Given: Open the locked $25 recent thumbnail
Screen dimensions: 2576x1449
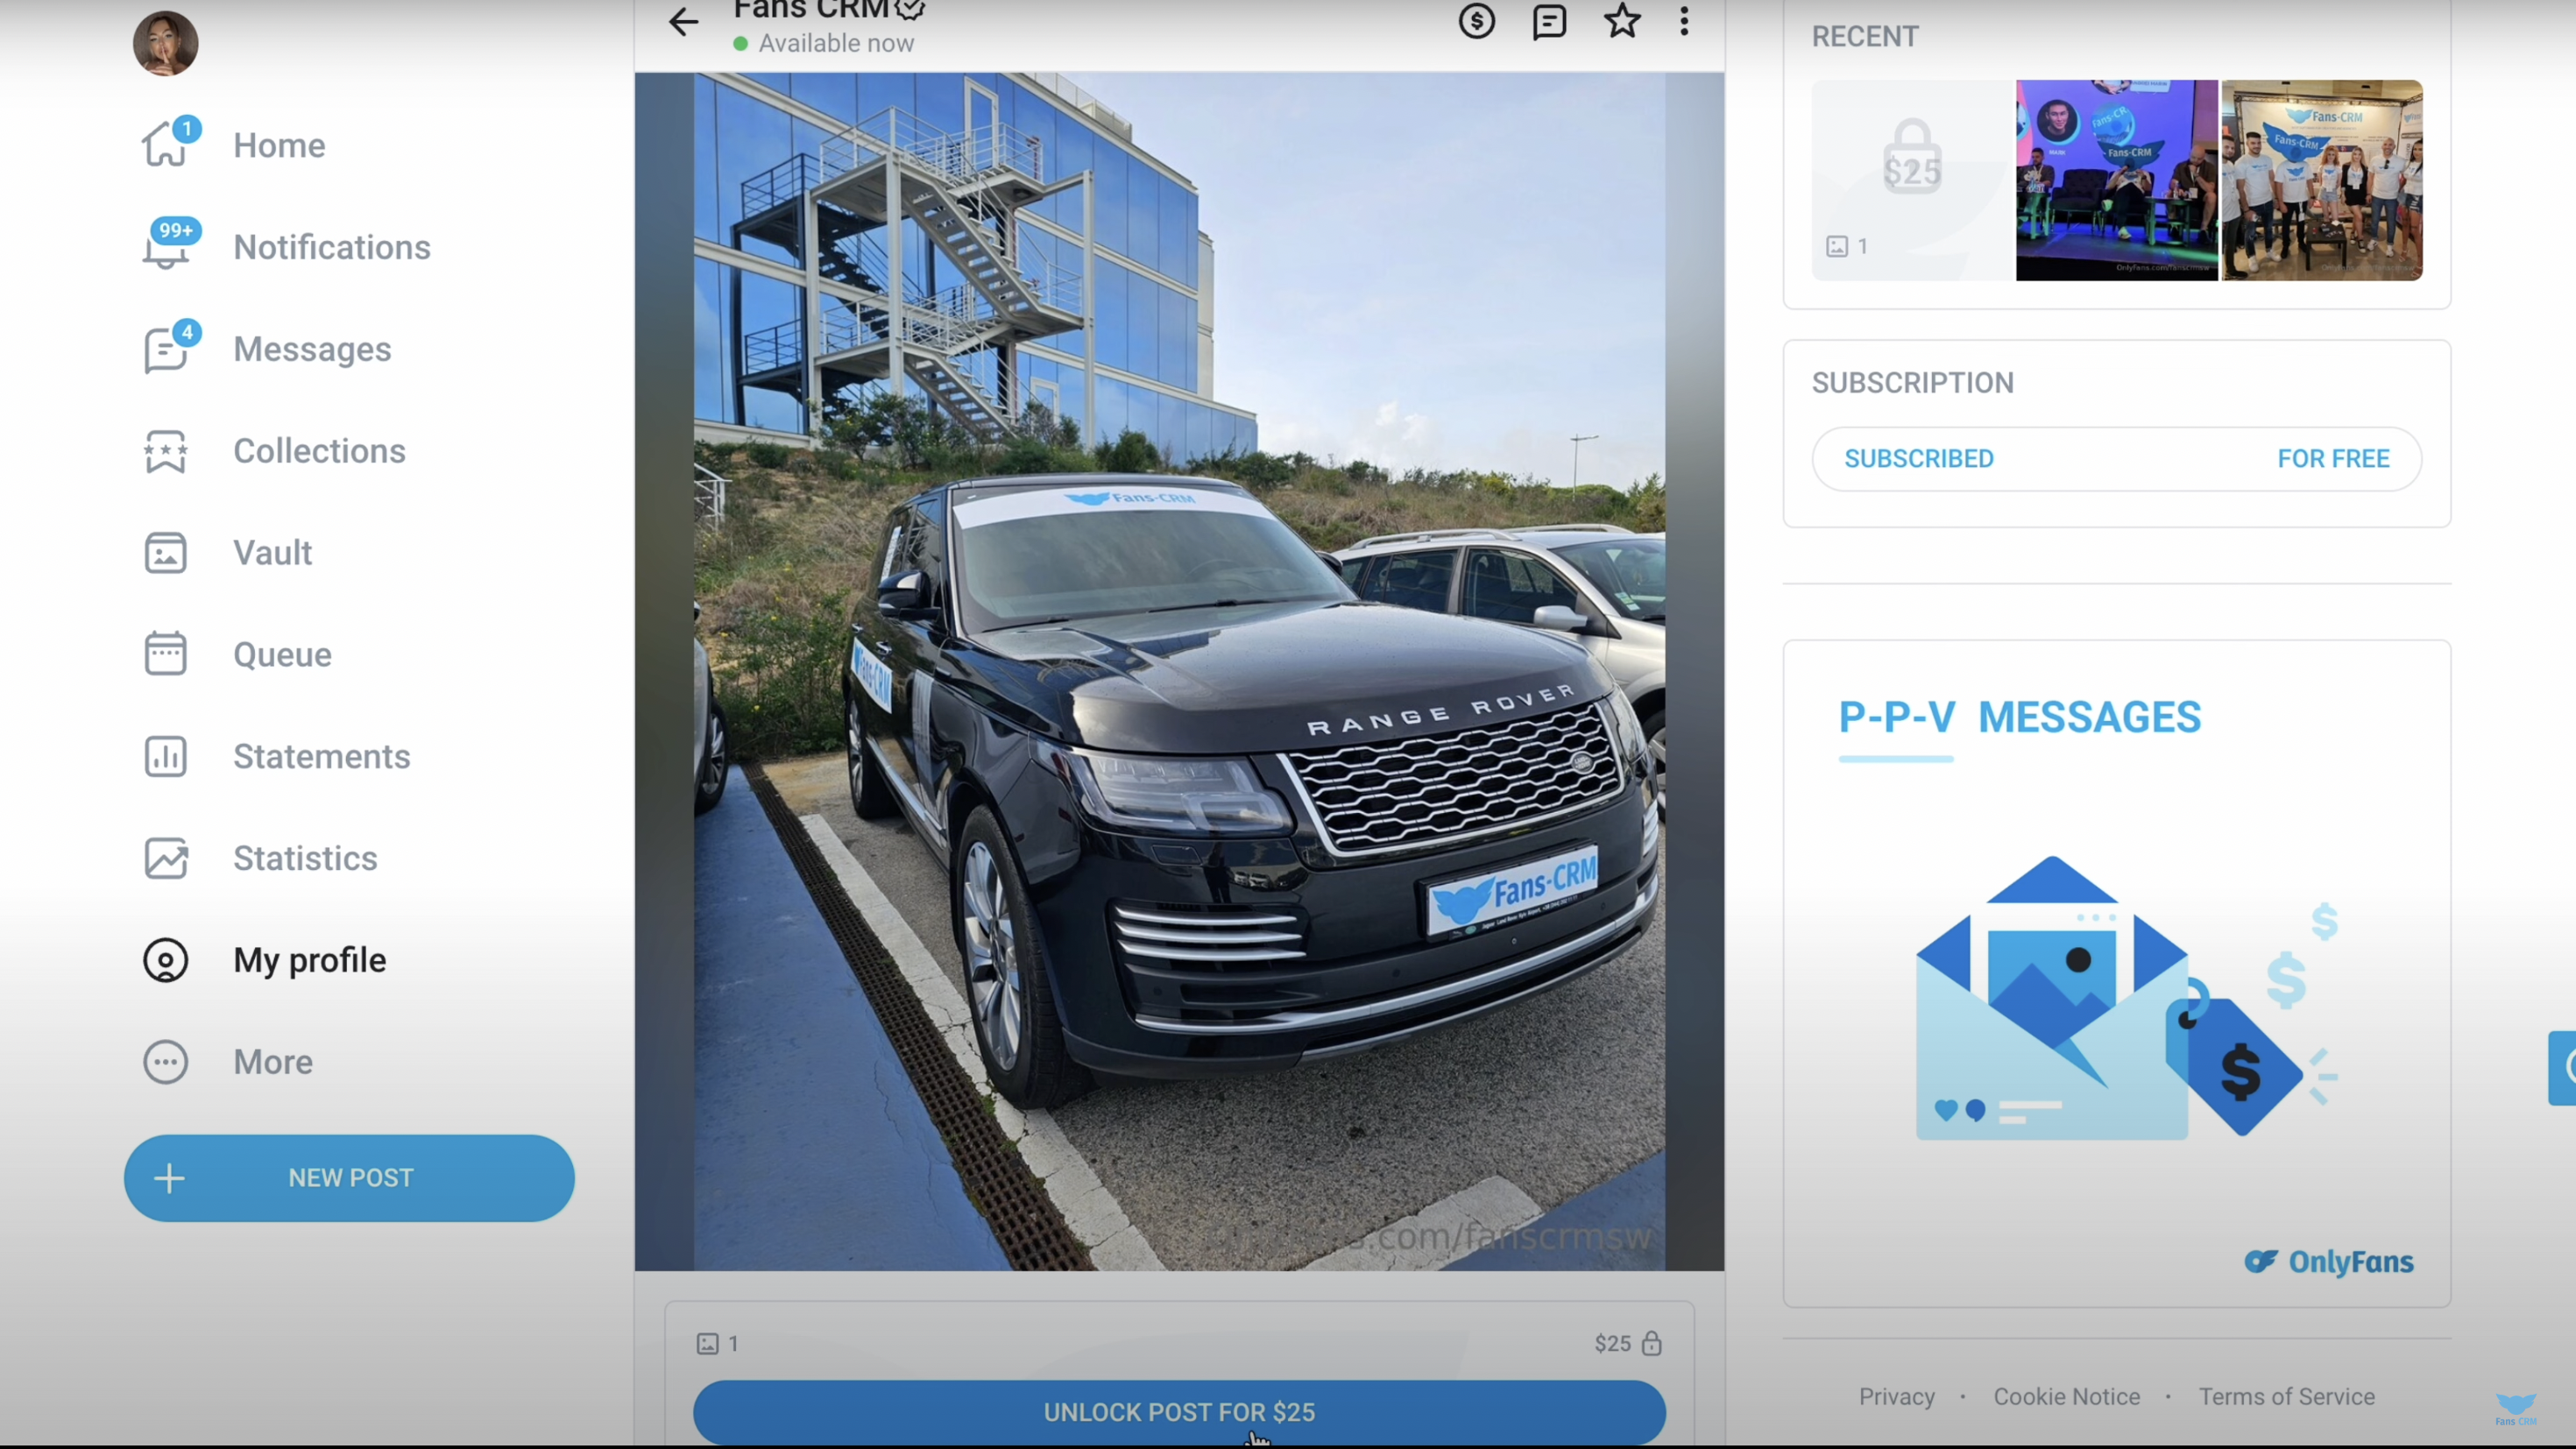Looking at the screenshot, I should pos(1912,180).
